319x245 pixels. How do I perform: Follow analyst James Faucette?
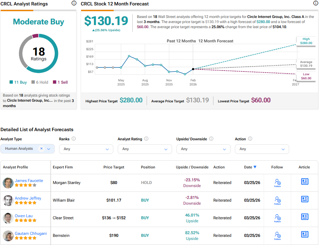pyautogui.click(x=278, y=183)
